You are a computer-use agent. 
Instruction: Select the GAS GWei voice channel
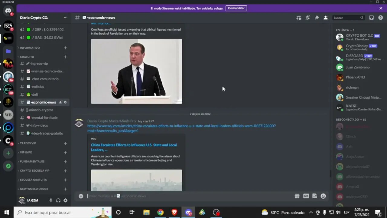click(x=44, y=38)
